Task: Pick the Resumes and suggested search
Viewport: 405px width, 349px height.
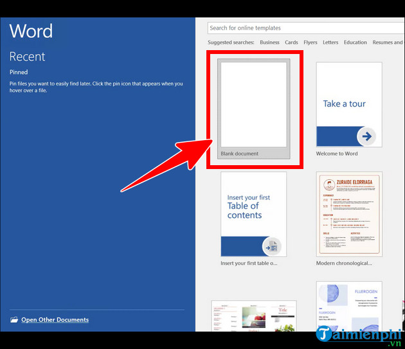Action: 388,42
